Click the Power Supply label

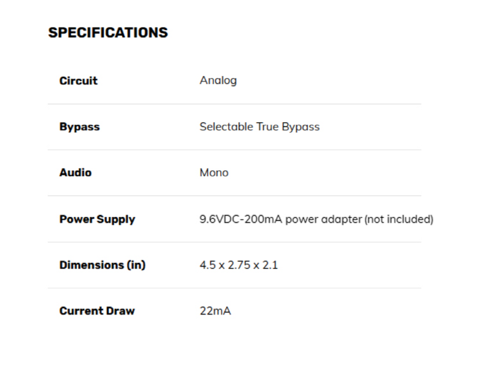click(97, 219)
